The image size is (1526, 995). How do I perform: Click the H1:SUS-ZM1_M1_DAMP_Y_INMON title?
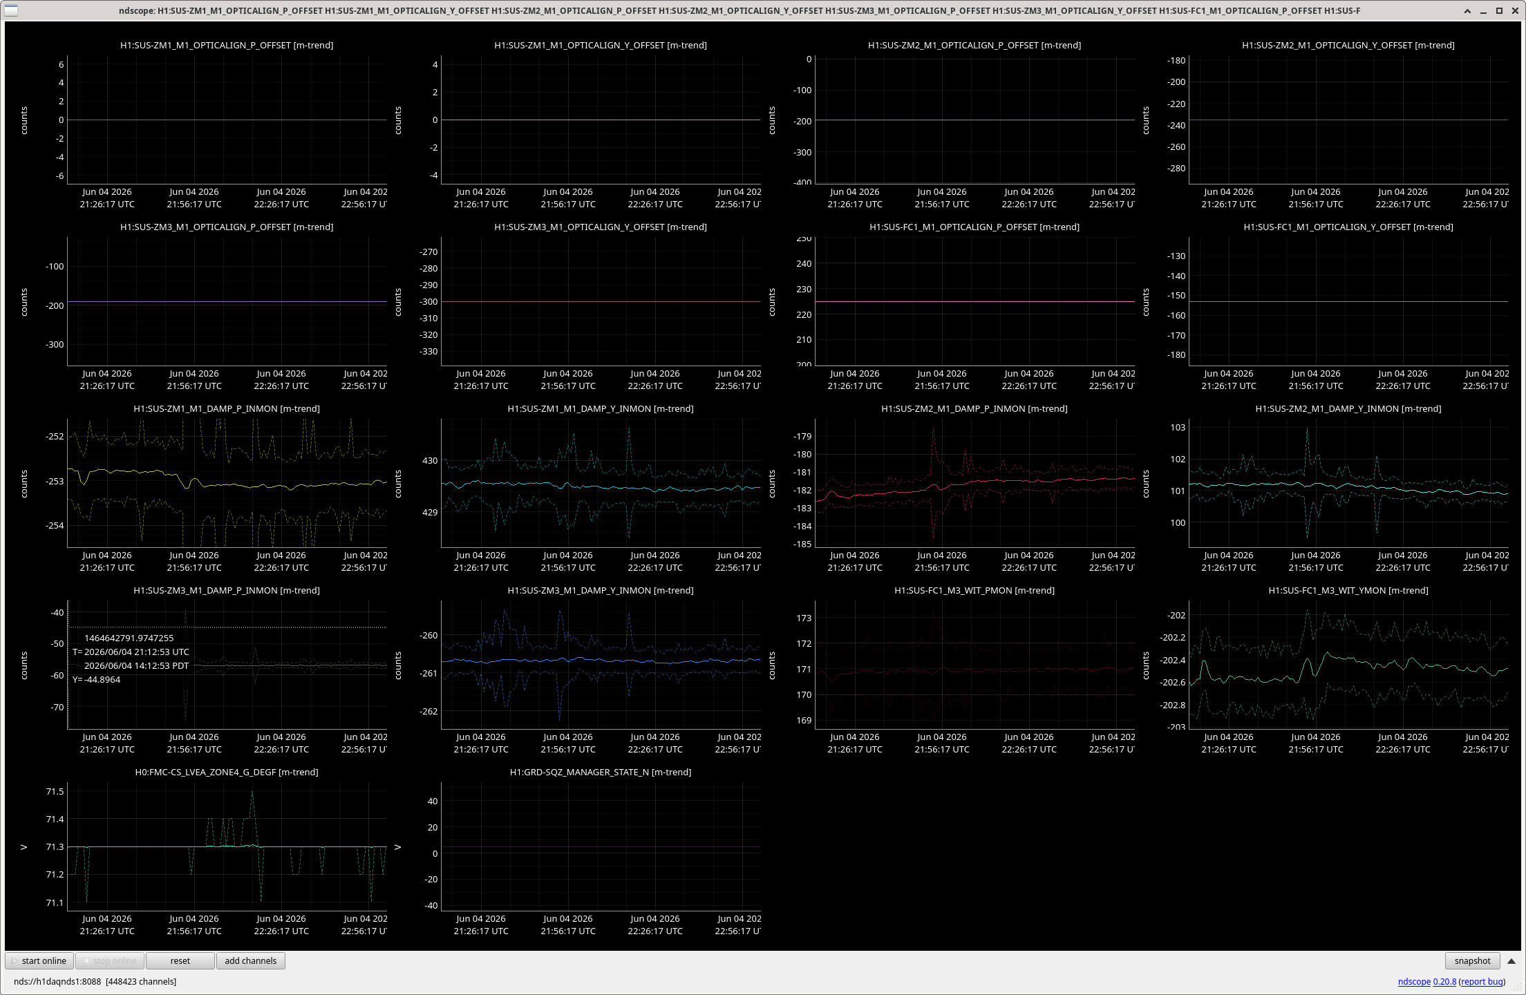[601, 408]
